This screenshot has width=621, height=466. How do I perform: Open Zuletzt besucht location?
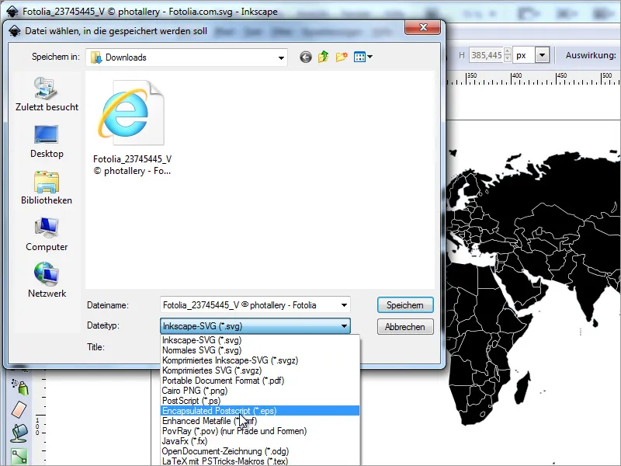[x=47, y=94]
